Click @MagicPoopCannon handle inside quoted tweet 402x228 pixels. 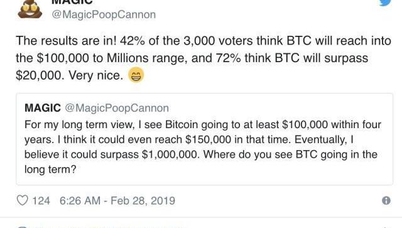[x=117, y=108]
